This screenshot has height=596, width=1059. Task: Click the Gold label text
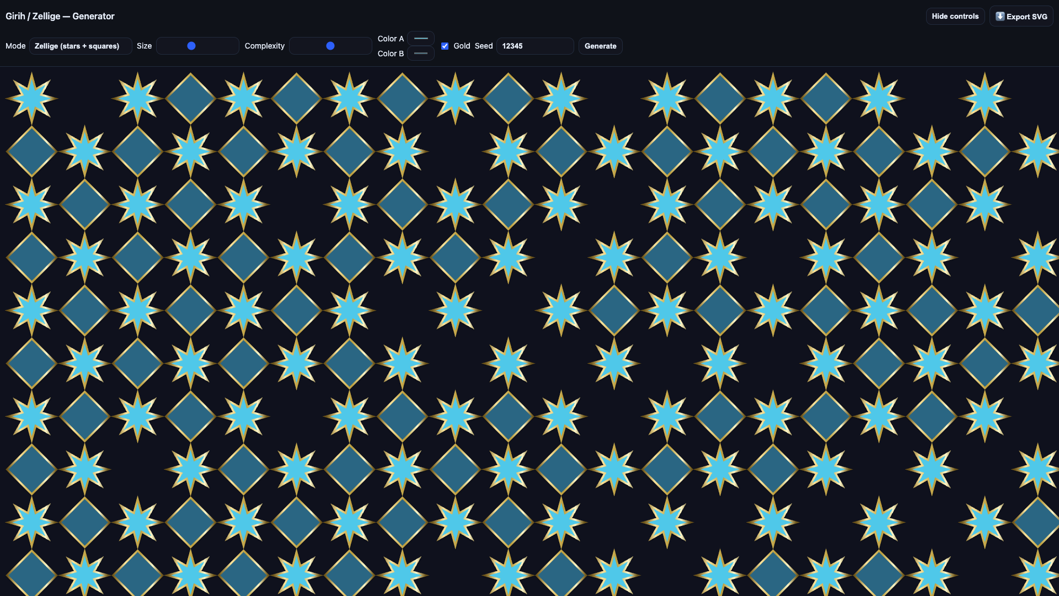[462, 46]
